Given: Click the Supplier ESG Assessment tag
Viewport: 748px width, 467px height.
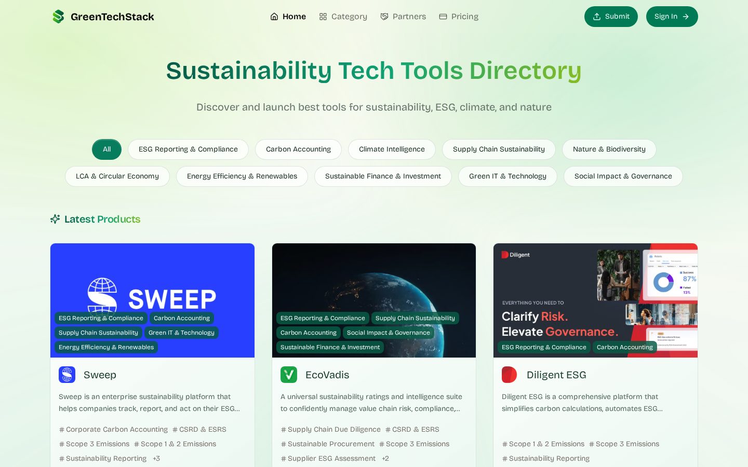Looking at the screenshot, I should click(328, 459).
